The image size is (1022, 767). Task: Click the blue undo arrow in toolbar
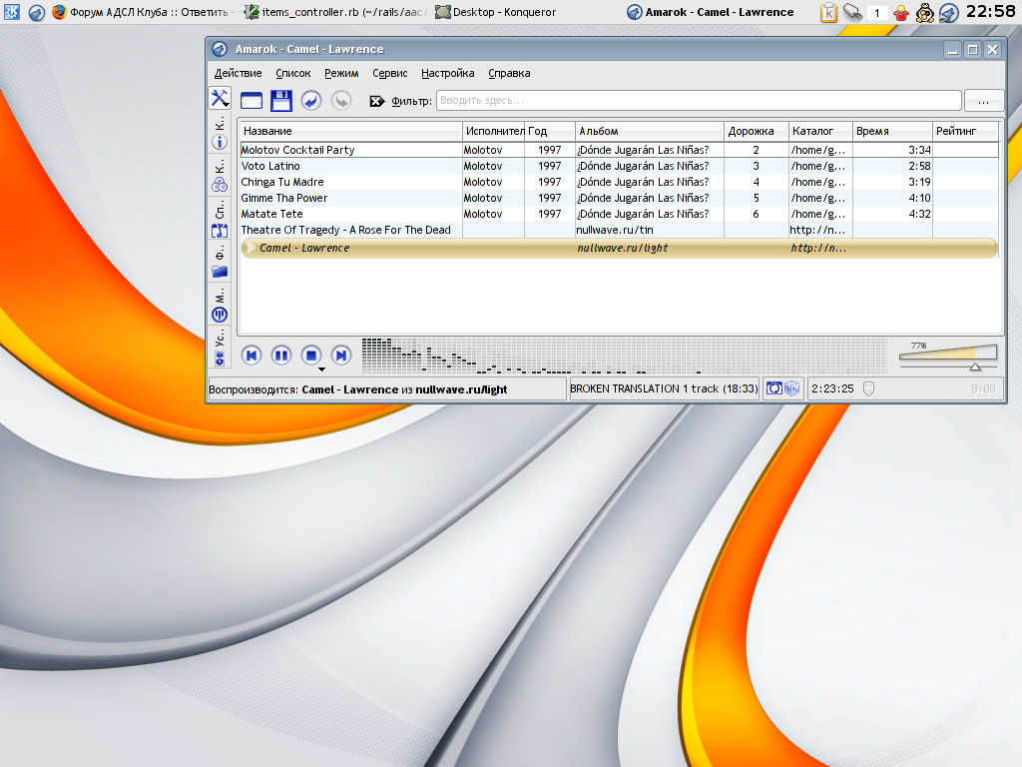(x=310, y=100)
